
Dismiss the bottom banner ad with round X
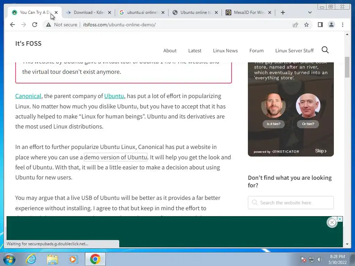[332, 222]
